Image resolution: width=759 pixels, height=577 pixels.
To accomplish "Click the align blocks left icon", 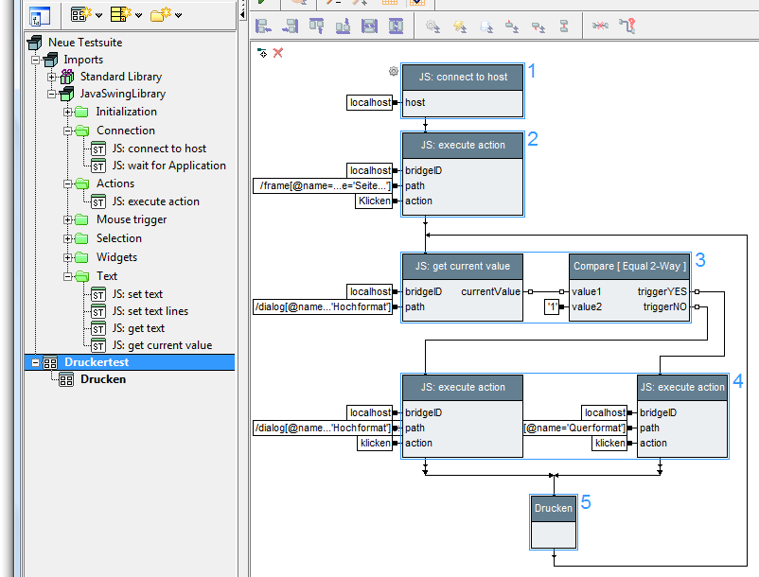I will (263, 26).
